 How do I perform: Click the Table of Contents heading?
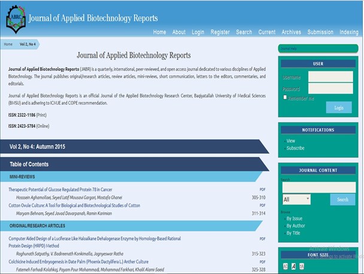coord(29,165)
